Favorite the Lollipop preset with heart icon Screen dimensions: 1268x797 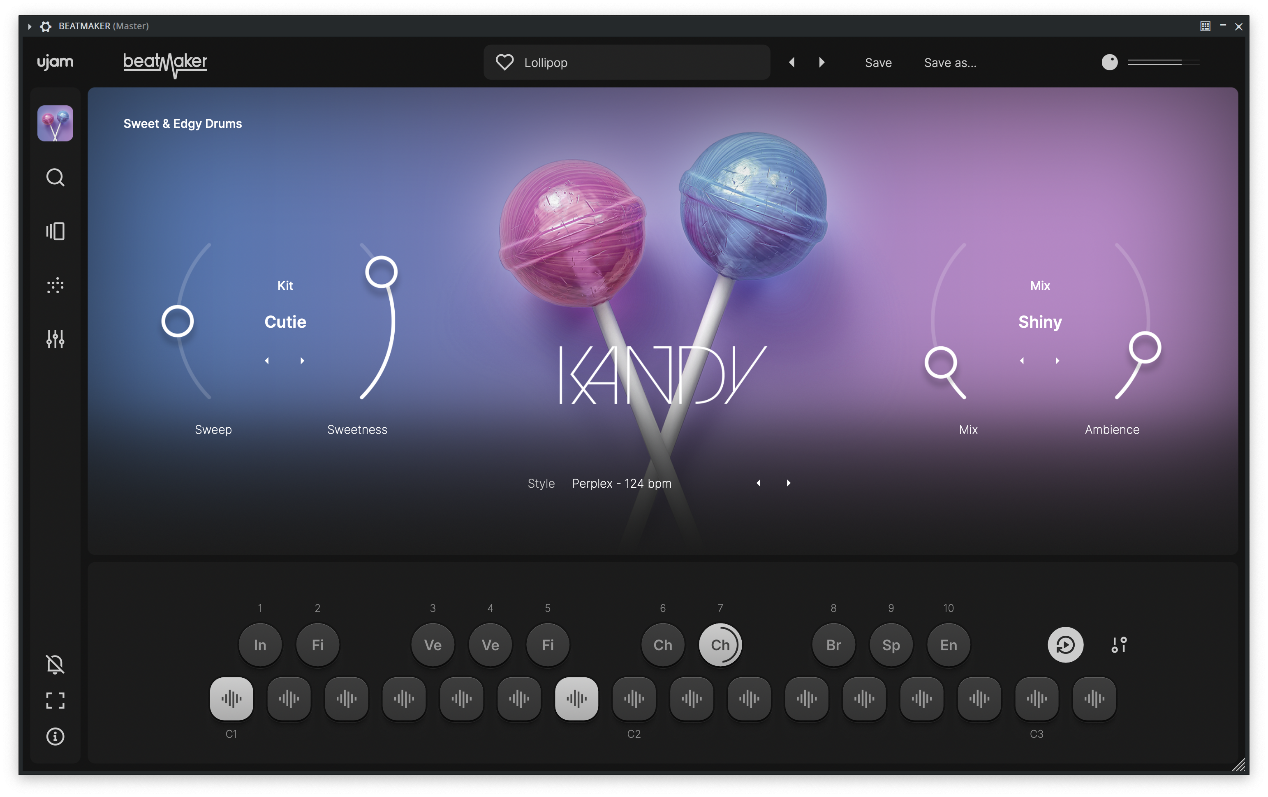coord(504,63)
